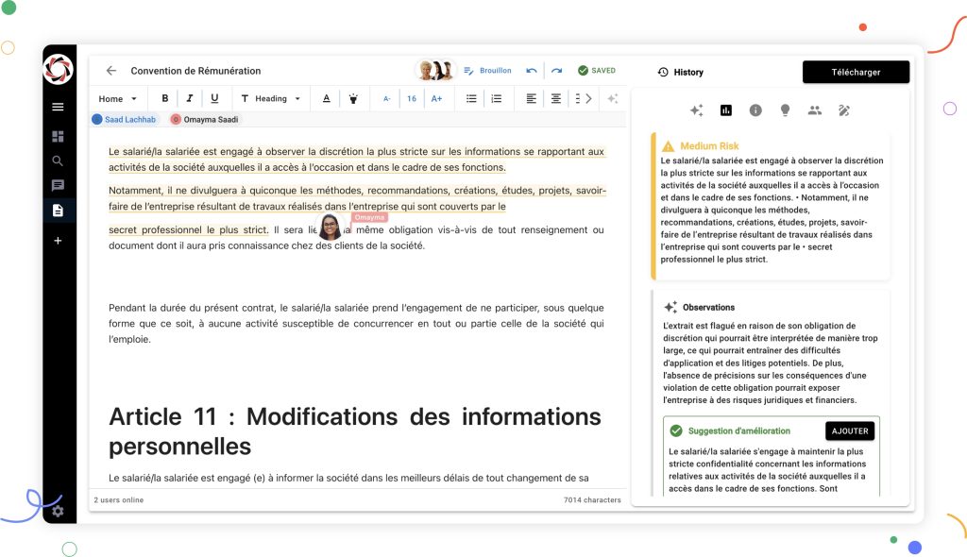The height and width of the screenshot is (557, 967).
Task: Toggle underline text formatting
Action: tap(214, 98)
